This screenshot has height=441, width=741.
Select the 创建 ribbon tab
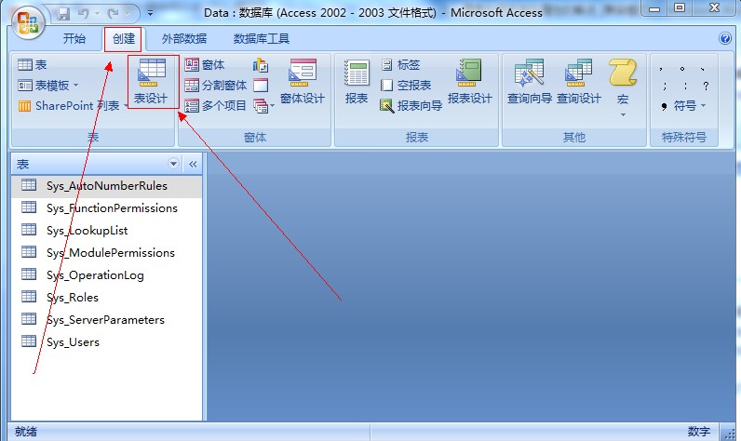coord(123,39)
